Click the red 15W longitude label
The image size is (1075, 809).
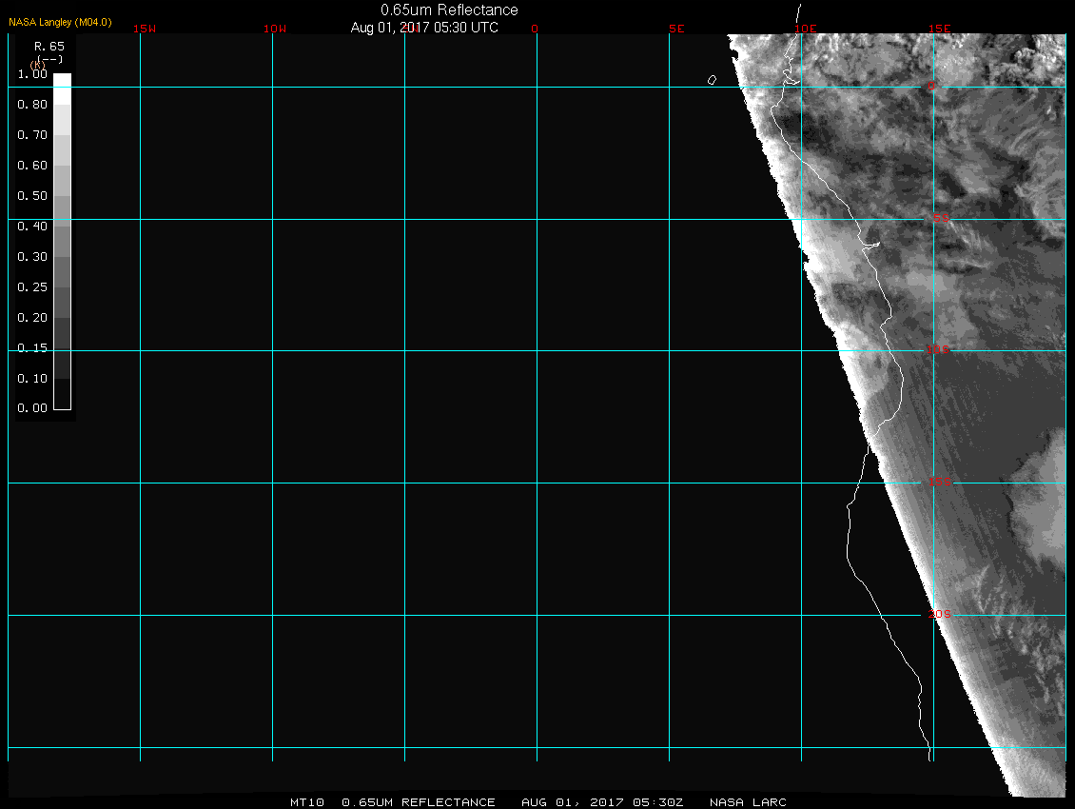[145, 29]
